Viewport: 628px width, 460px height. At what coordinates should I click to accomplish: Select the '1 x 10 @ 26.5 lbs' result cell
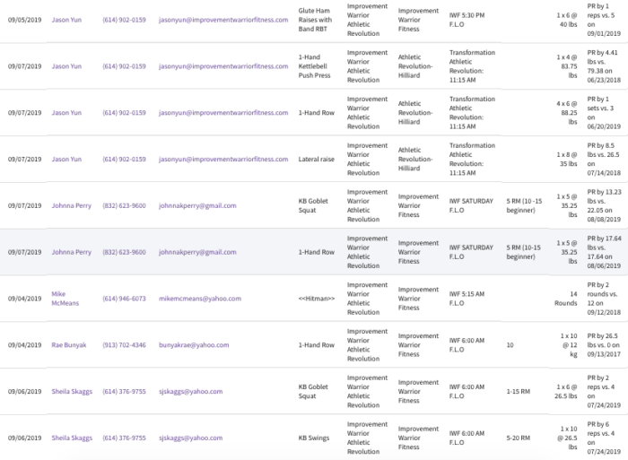[568, 438]
